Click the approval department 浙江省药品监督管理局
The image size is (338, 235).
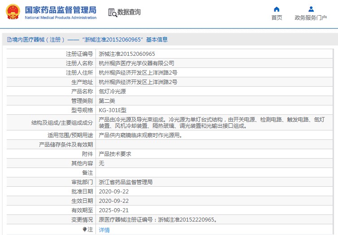coord(126,182)
